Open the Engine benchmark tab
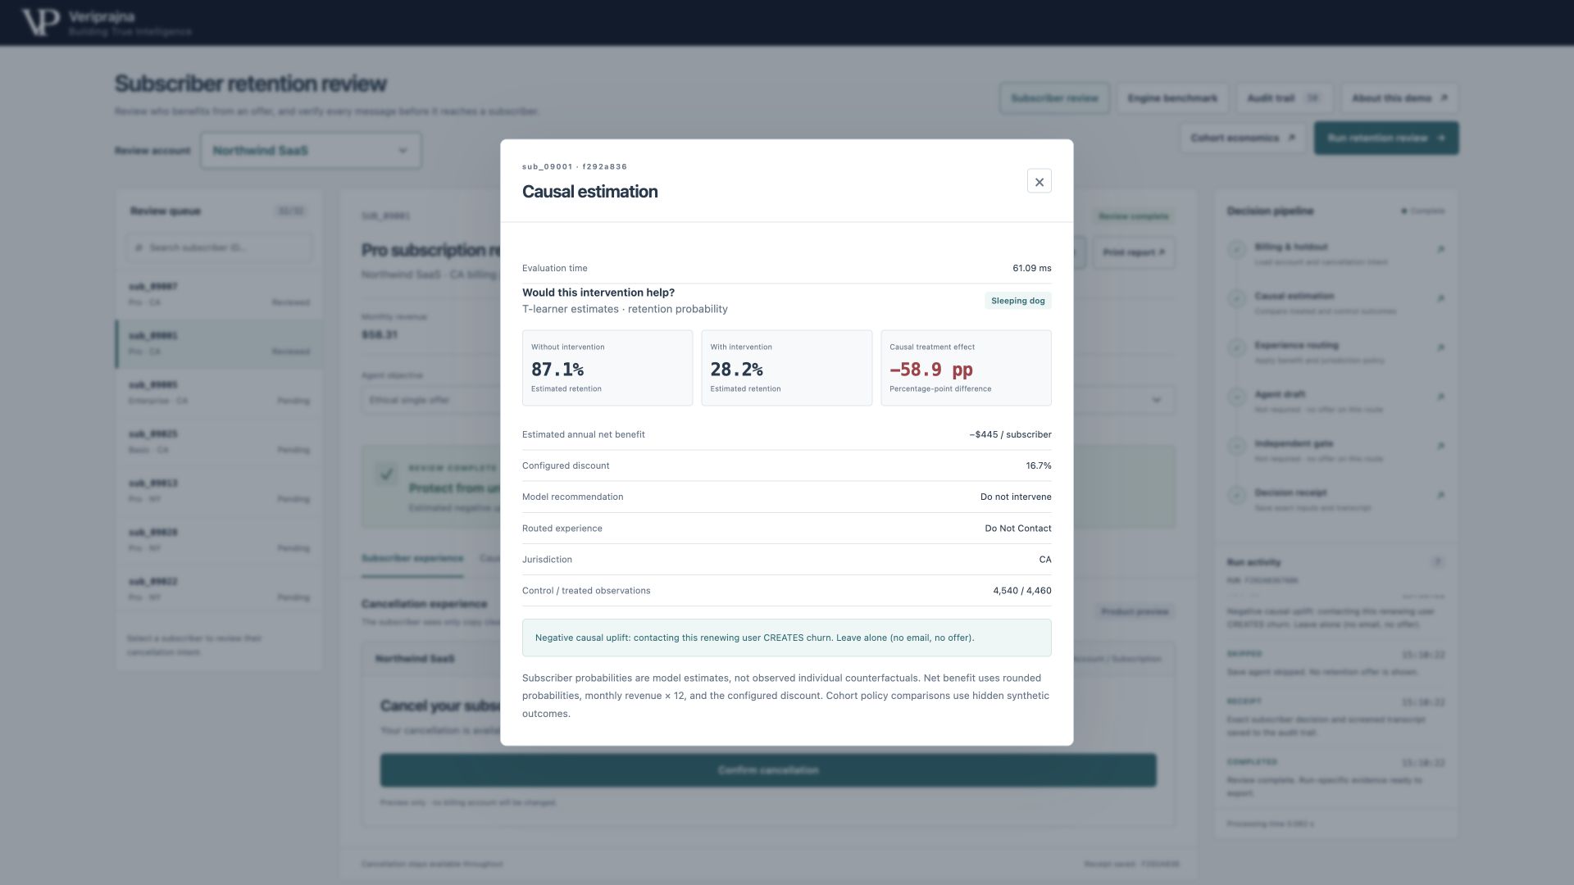 (x=1172, y=98)
